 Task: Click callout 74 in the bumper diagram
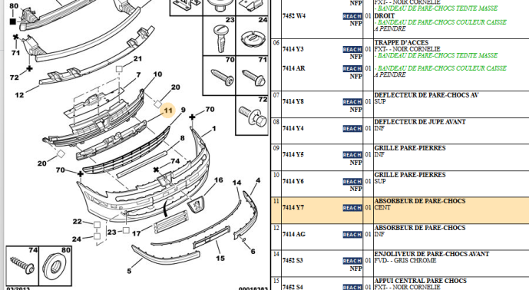(x=175, y=161)
